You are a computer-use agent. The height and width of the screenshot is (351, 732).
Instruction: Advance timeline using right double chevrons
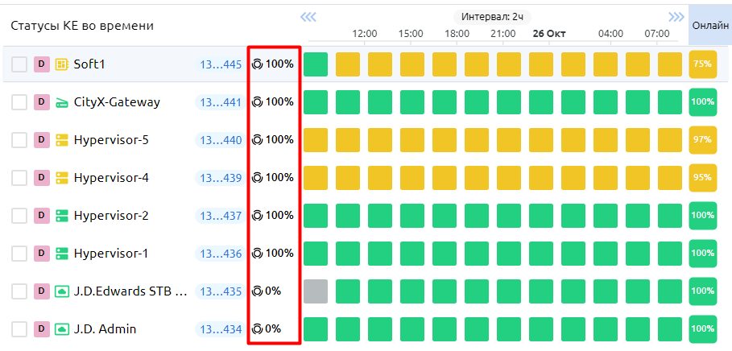click(x=676, y=16)
